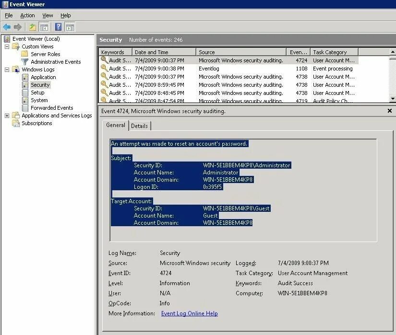Click key icon of 8:59:45 PM event row

(104, 84)
